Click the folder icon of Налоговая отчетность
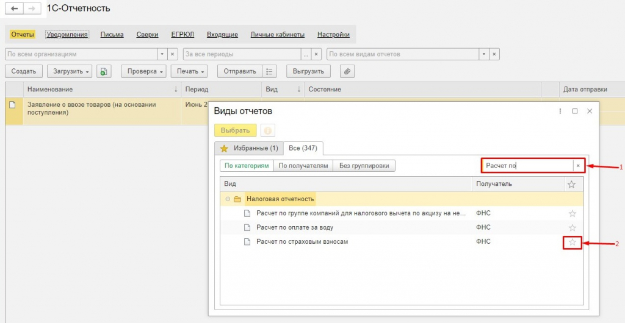625x323 pixels. pos(237,199)
